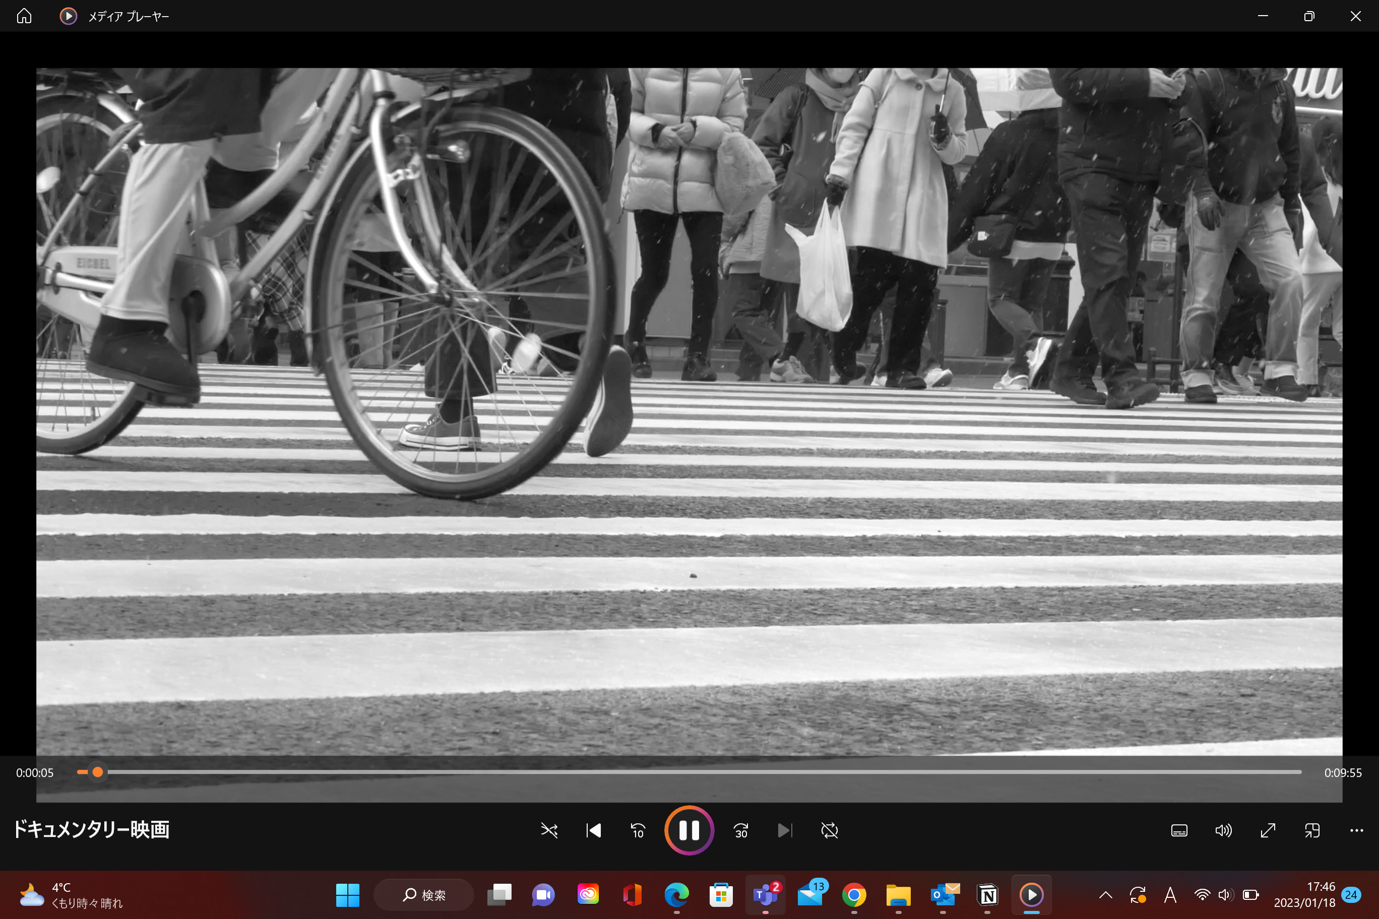1379x919 pixels.
Task: Open more options ellipsis menu
Action: [1356, 830]
